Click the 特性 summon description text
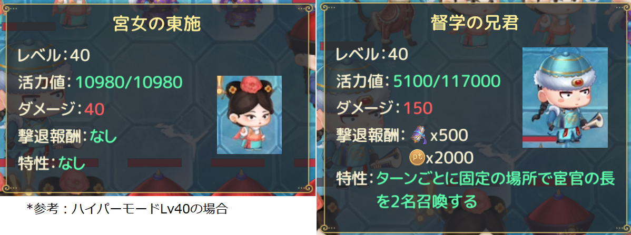 tap(496, 190)
